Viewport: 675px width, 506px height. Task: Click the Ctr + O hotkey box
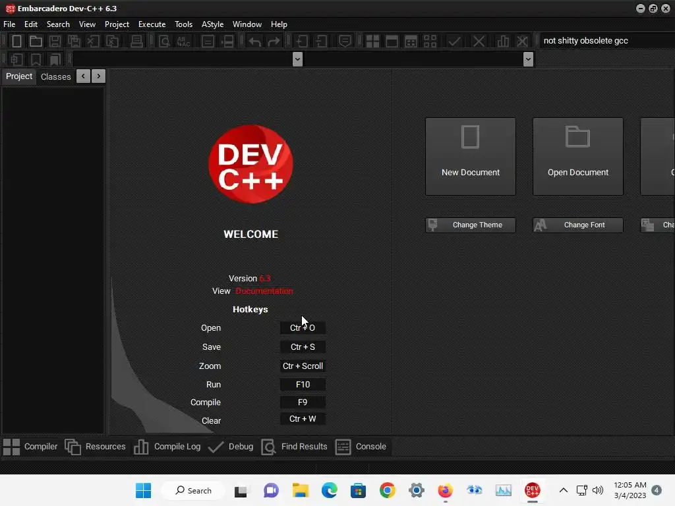coord(303,328)
